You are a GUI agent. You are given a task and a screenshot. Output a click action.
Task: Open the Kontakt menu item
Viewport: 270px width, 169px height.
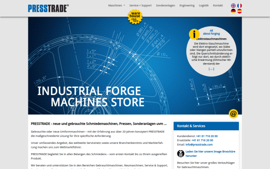pos(218,5)
